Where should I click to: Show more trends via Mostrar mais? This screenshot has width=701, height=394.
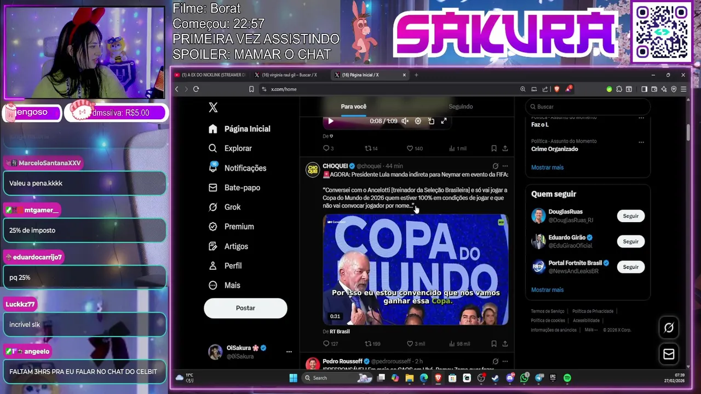click(547, 167)
